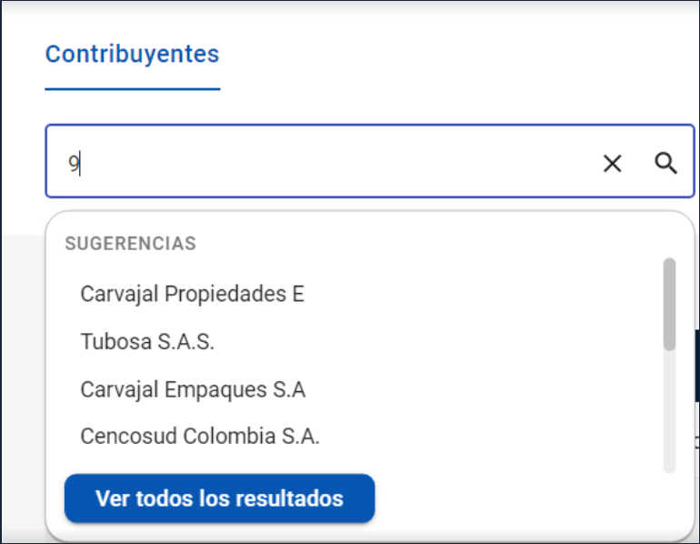Show all results with the blue button

pyautogui.click(x=219, y=499)
